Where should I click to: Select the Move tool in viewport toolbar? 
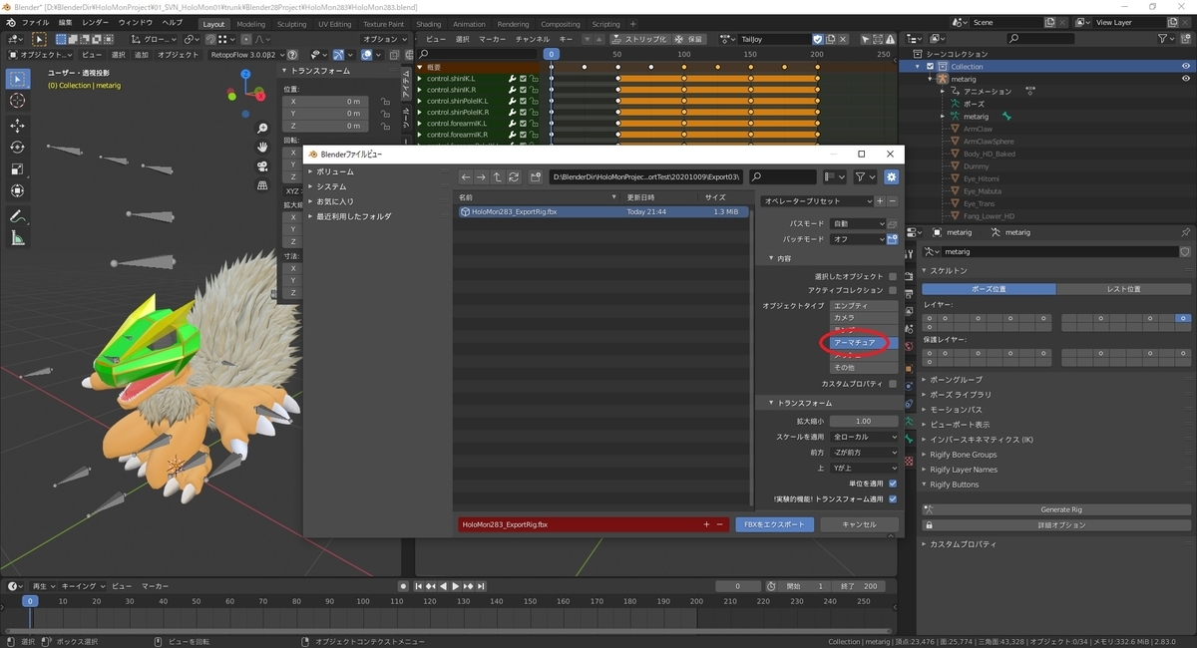[17, 126]
